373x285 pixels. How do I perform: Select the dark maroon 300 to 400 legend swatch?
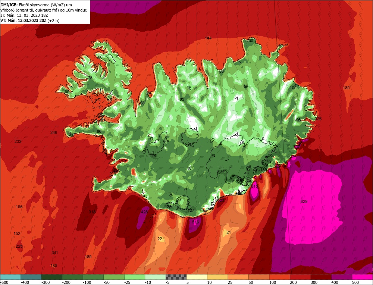pos(321,277)
